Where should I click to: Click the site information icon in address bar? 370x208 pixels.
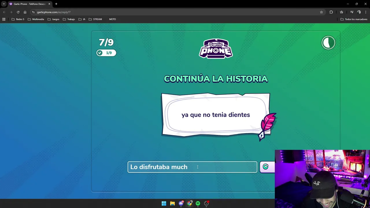coord(33,12)
